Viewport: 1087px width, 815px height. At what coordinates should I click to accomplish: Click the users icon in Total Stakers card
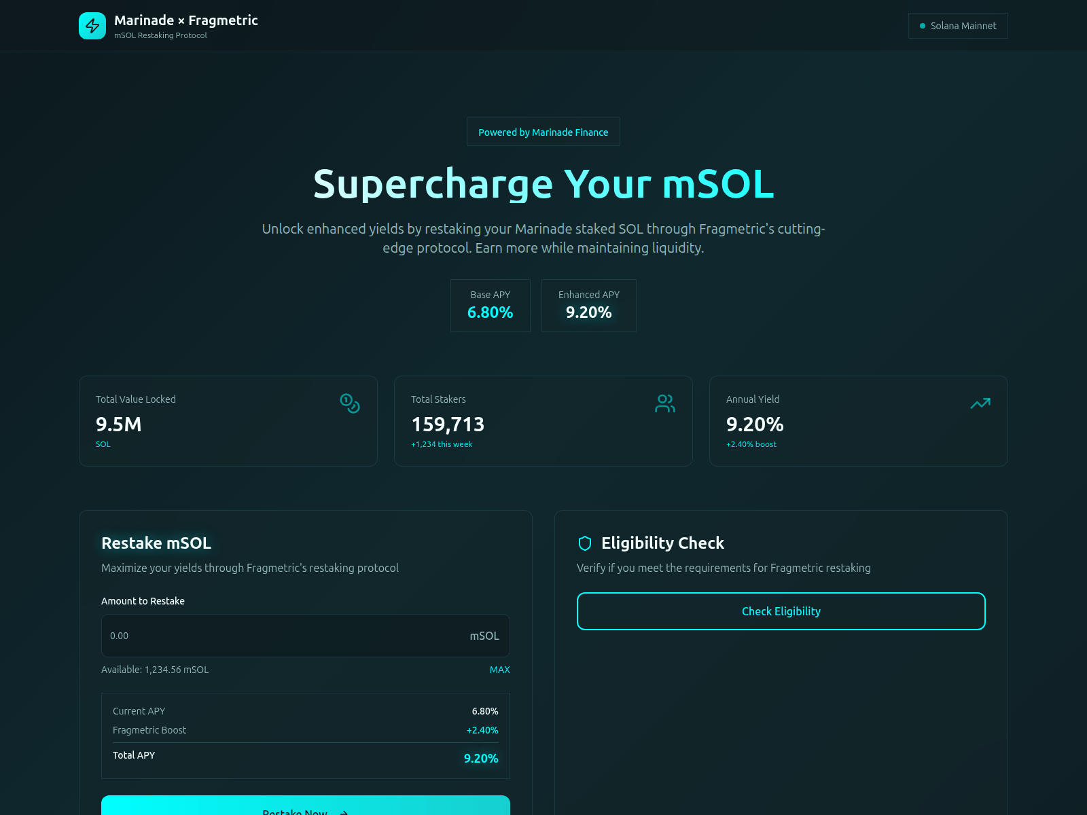click(665, 403)
